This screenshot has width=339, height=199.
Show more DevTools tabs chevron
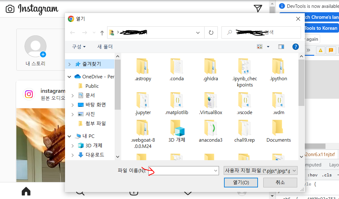[309, 50]
